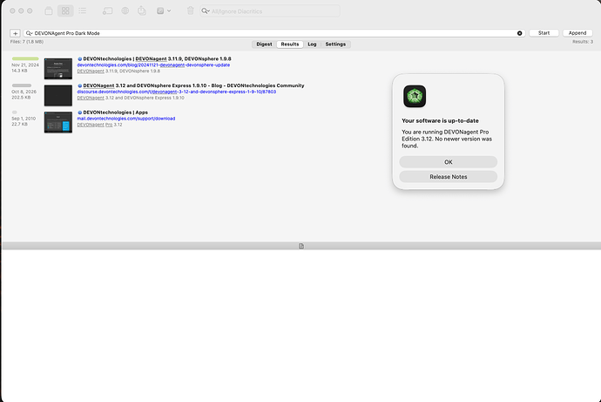Viewport: 601px width, 402px height.
Task: Click the plus button beside the query field
Action: tap(16, 33)
